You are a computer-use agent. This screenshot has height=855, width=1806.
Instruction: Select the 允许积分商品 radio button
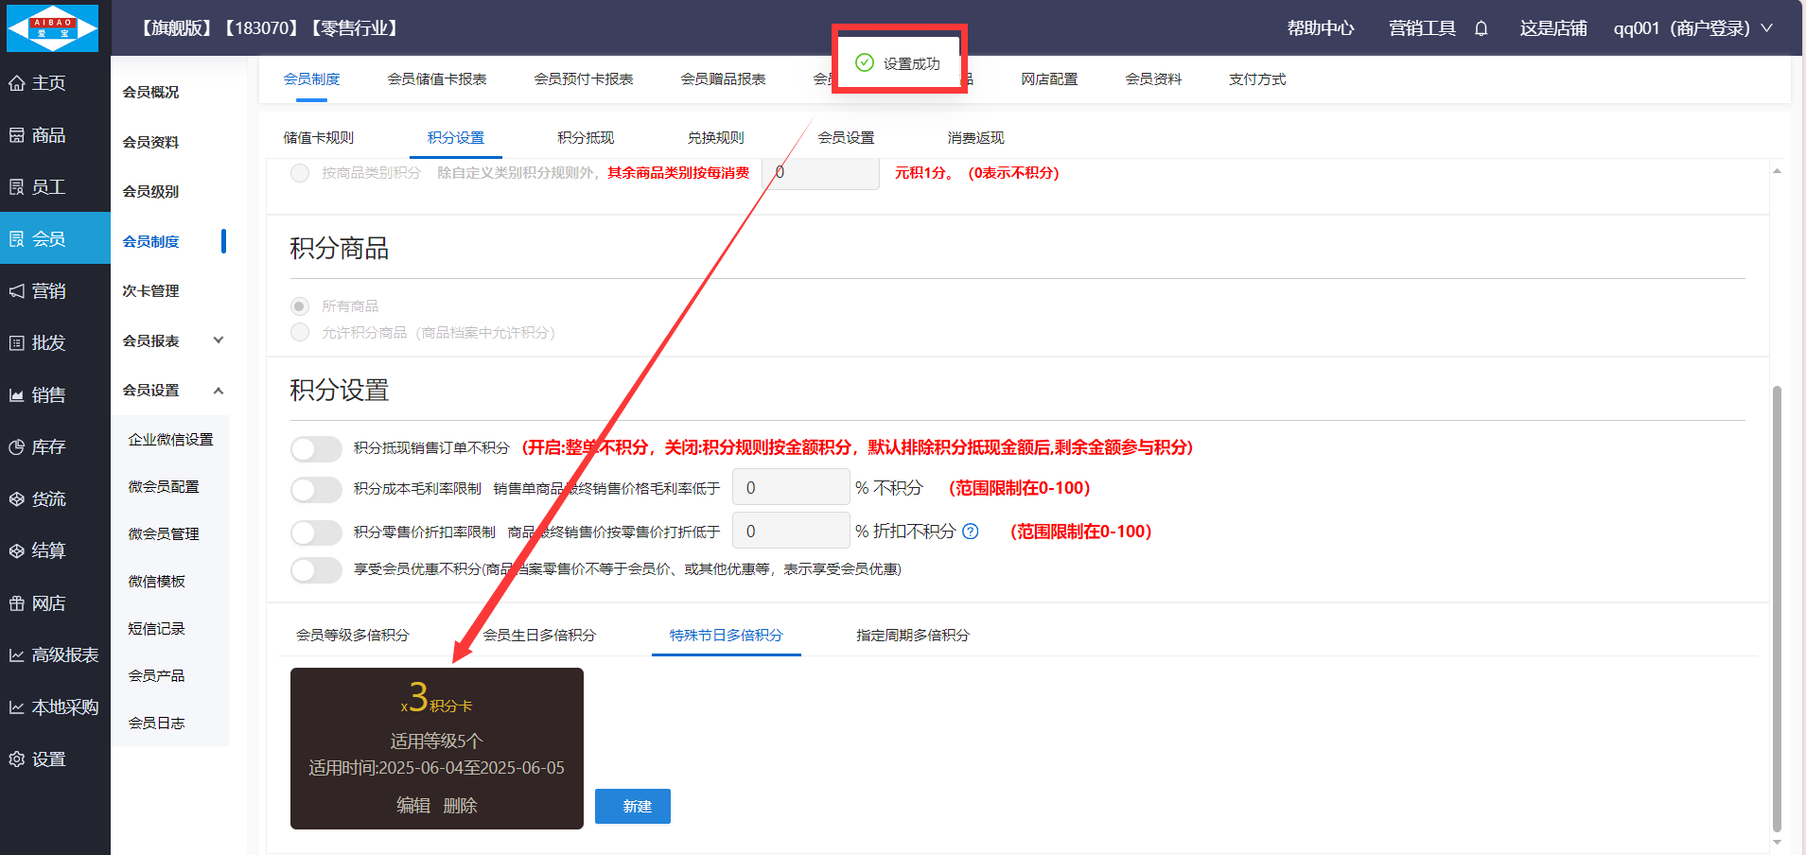300,332
